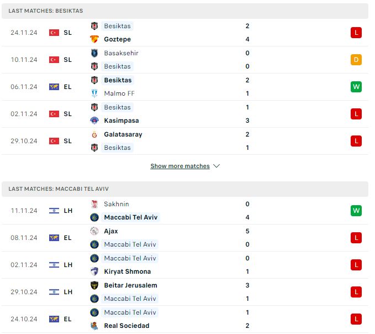Click the Sakhnin club crest icon
Image resolution: width=375 pixels, height=334 pixels.
coord(94,204)
